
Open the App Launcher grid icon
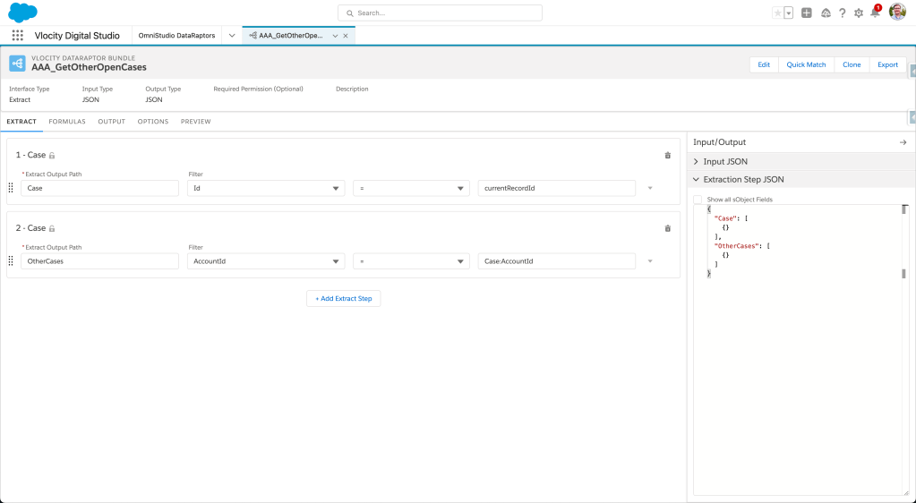18,36
